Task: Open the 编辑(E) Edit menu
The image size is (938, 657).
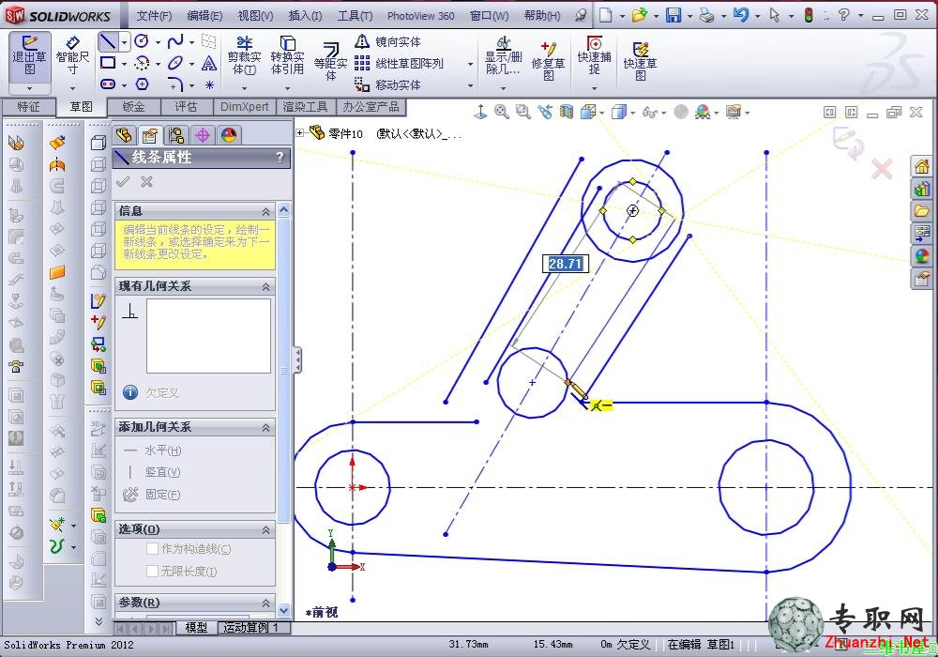Action: [204, 16]
